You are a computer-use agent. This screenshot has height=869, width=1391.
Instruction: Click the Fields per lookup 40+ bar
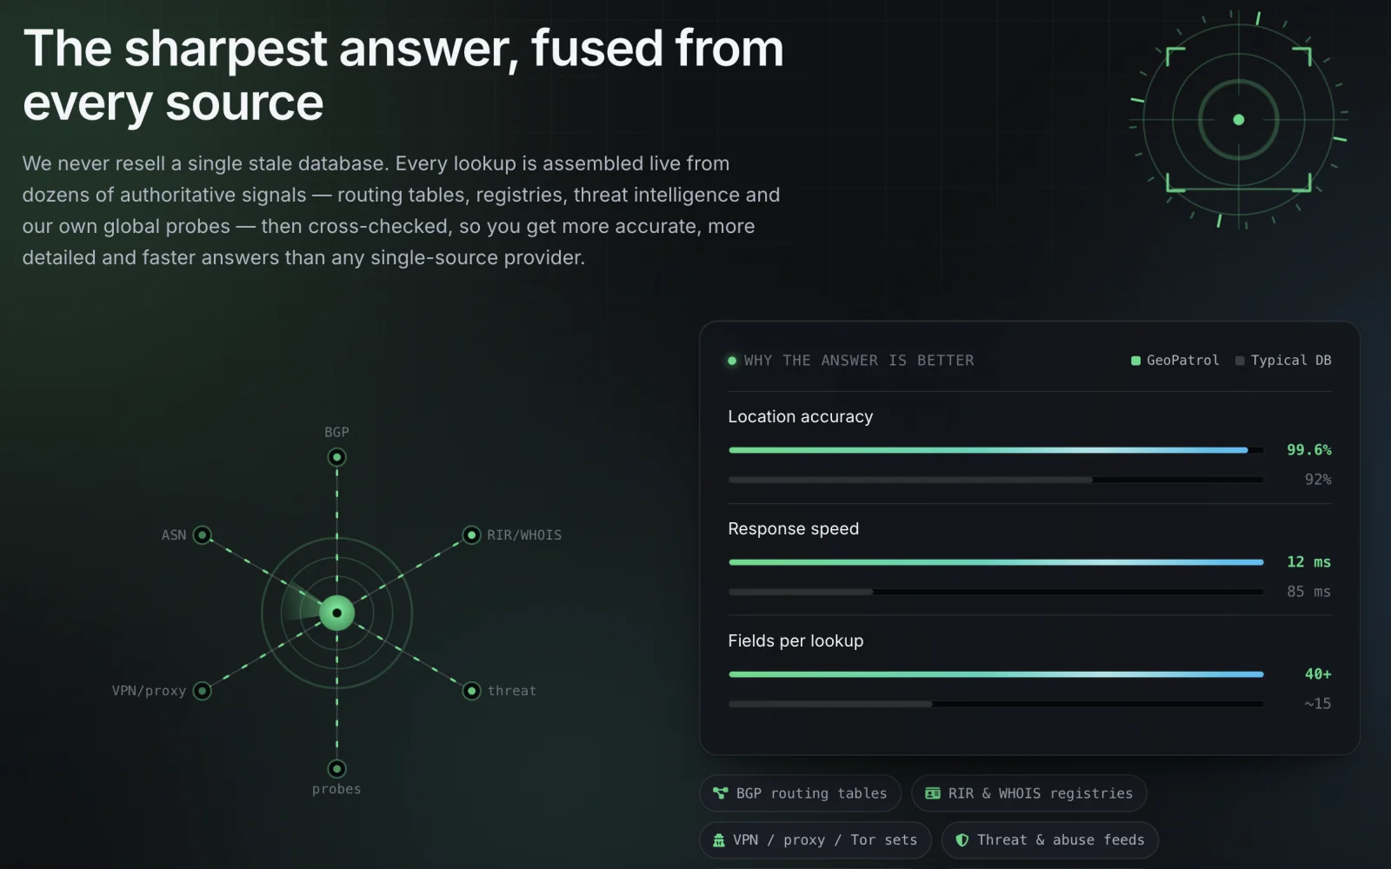(995, 674)
